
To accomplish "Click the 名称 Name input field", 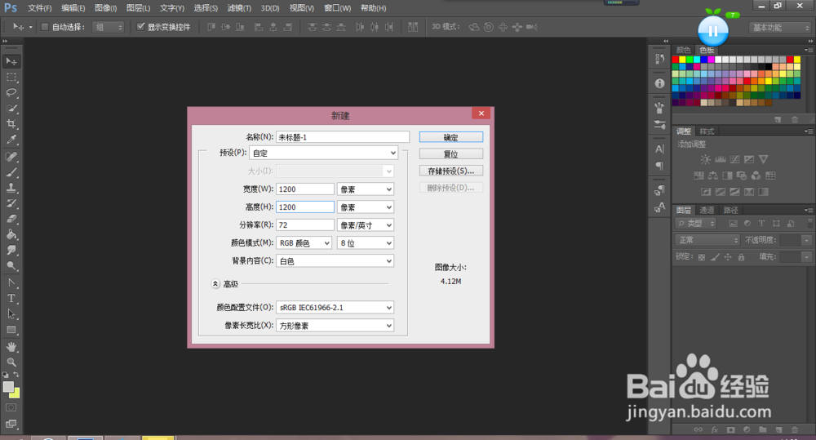I will click(x=343, y=137).
